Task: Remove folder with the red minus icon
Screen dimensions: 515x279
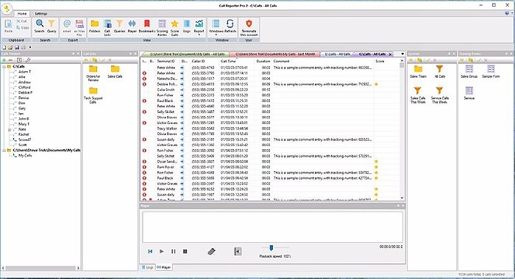Action: click(10, 60)
